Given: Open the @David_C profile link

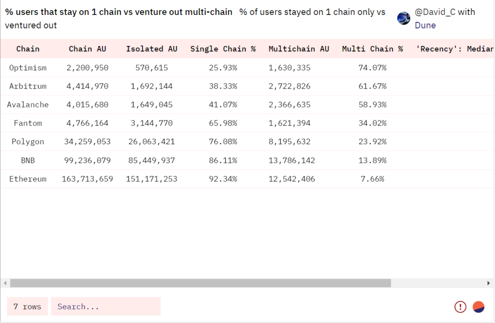Looking at the screenshot, I should tap(435, 12).
